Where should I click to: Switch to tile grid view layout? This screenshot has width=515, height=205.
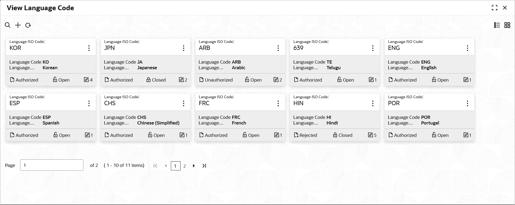(x=507, y=25)
